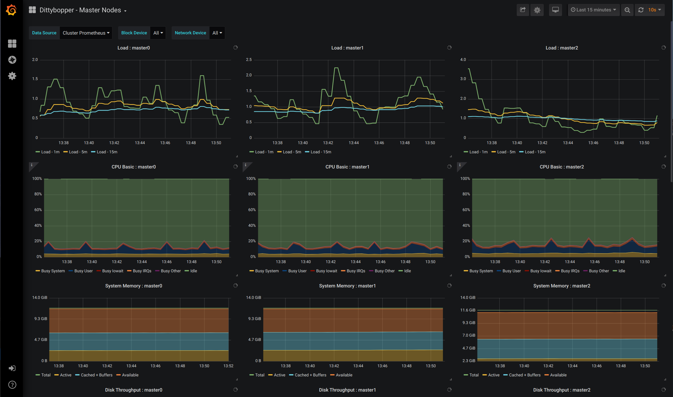
Task: Open the Disk Throughput : master0 panel title
Action: tap(134, 390)
